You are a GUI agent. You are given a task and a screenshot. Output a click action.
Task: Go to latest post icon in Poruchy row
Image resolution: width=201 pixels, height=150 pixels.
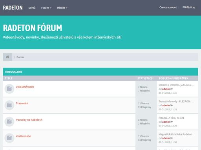[x=172, y=121]
